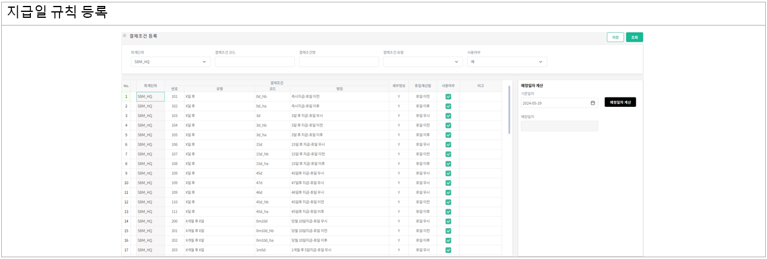Select the 3d code cell in row 3
Screen dimensions: 767x259
(271, 116)
